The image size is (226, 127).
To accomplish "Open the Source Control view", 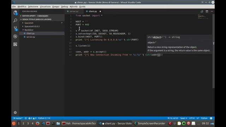I will pos(15,28).
